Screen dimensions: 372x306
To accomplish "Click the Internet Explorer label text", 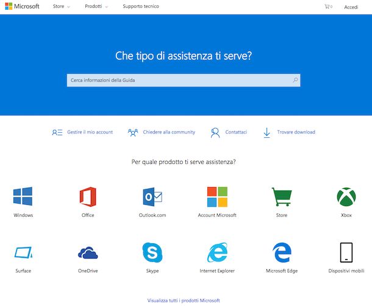I will pos(217,271).
